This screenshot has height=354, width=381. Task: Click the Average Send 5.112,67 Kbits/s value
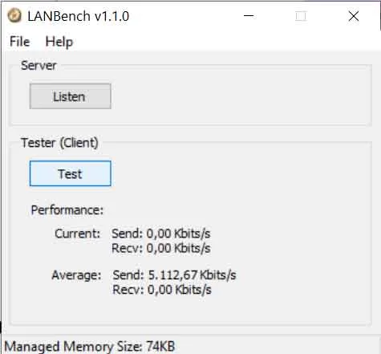[174, 275]
